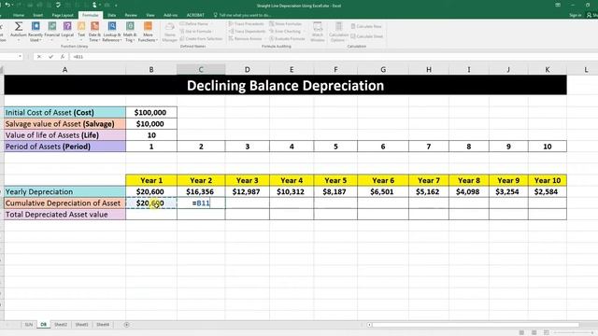
Task: Select column G header
Action: (383, 69)
